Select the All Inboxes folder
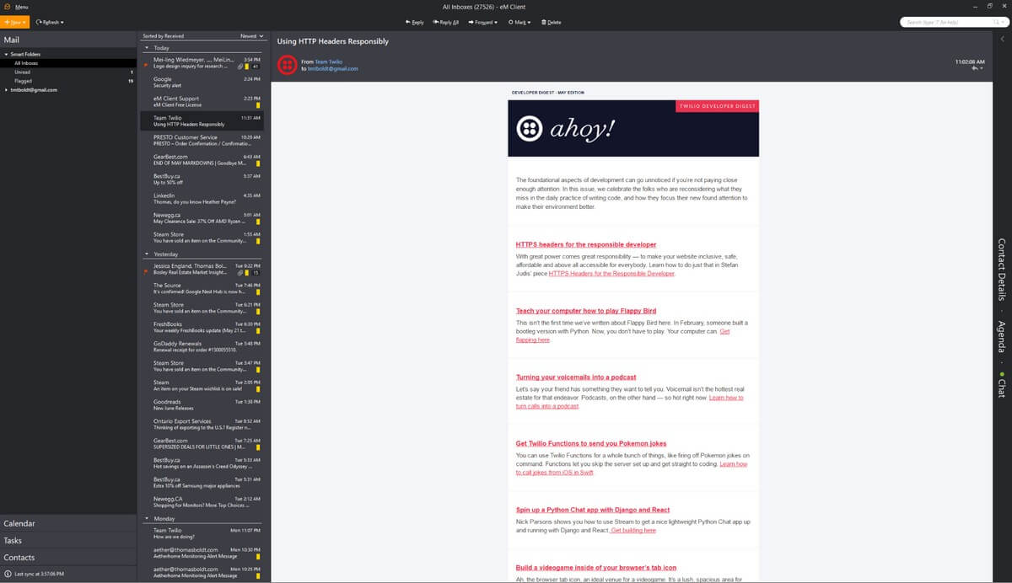Viewport: 1012px width, 583px height. [x=67, y=63]
